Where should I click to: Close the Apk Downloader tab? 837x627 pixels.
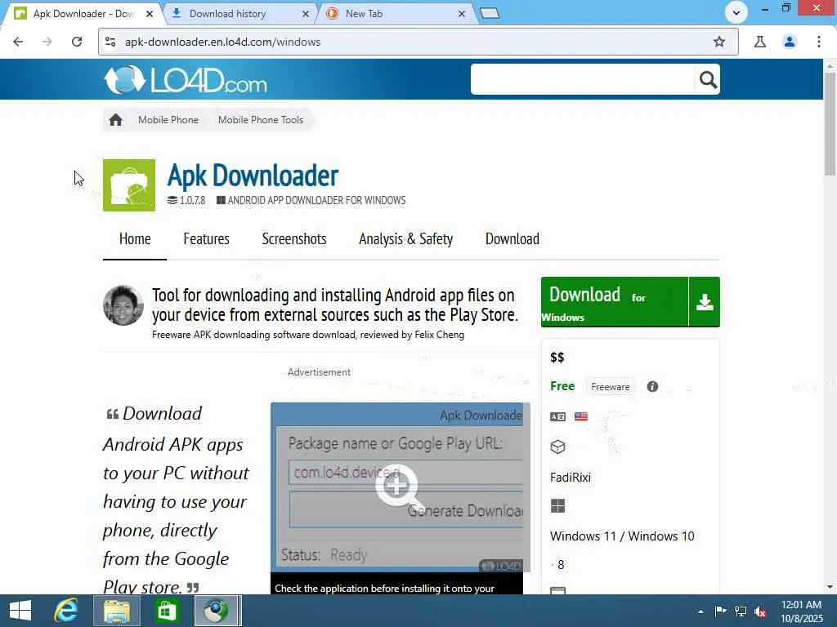[x=150, y=14]
